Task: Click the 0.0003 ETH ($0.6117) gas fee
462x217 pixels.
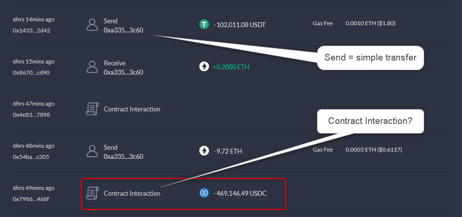Action: tap(373, 150)
